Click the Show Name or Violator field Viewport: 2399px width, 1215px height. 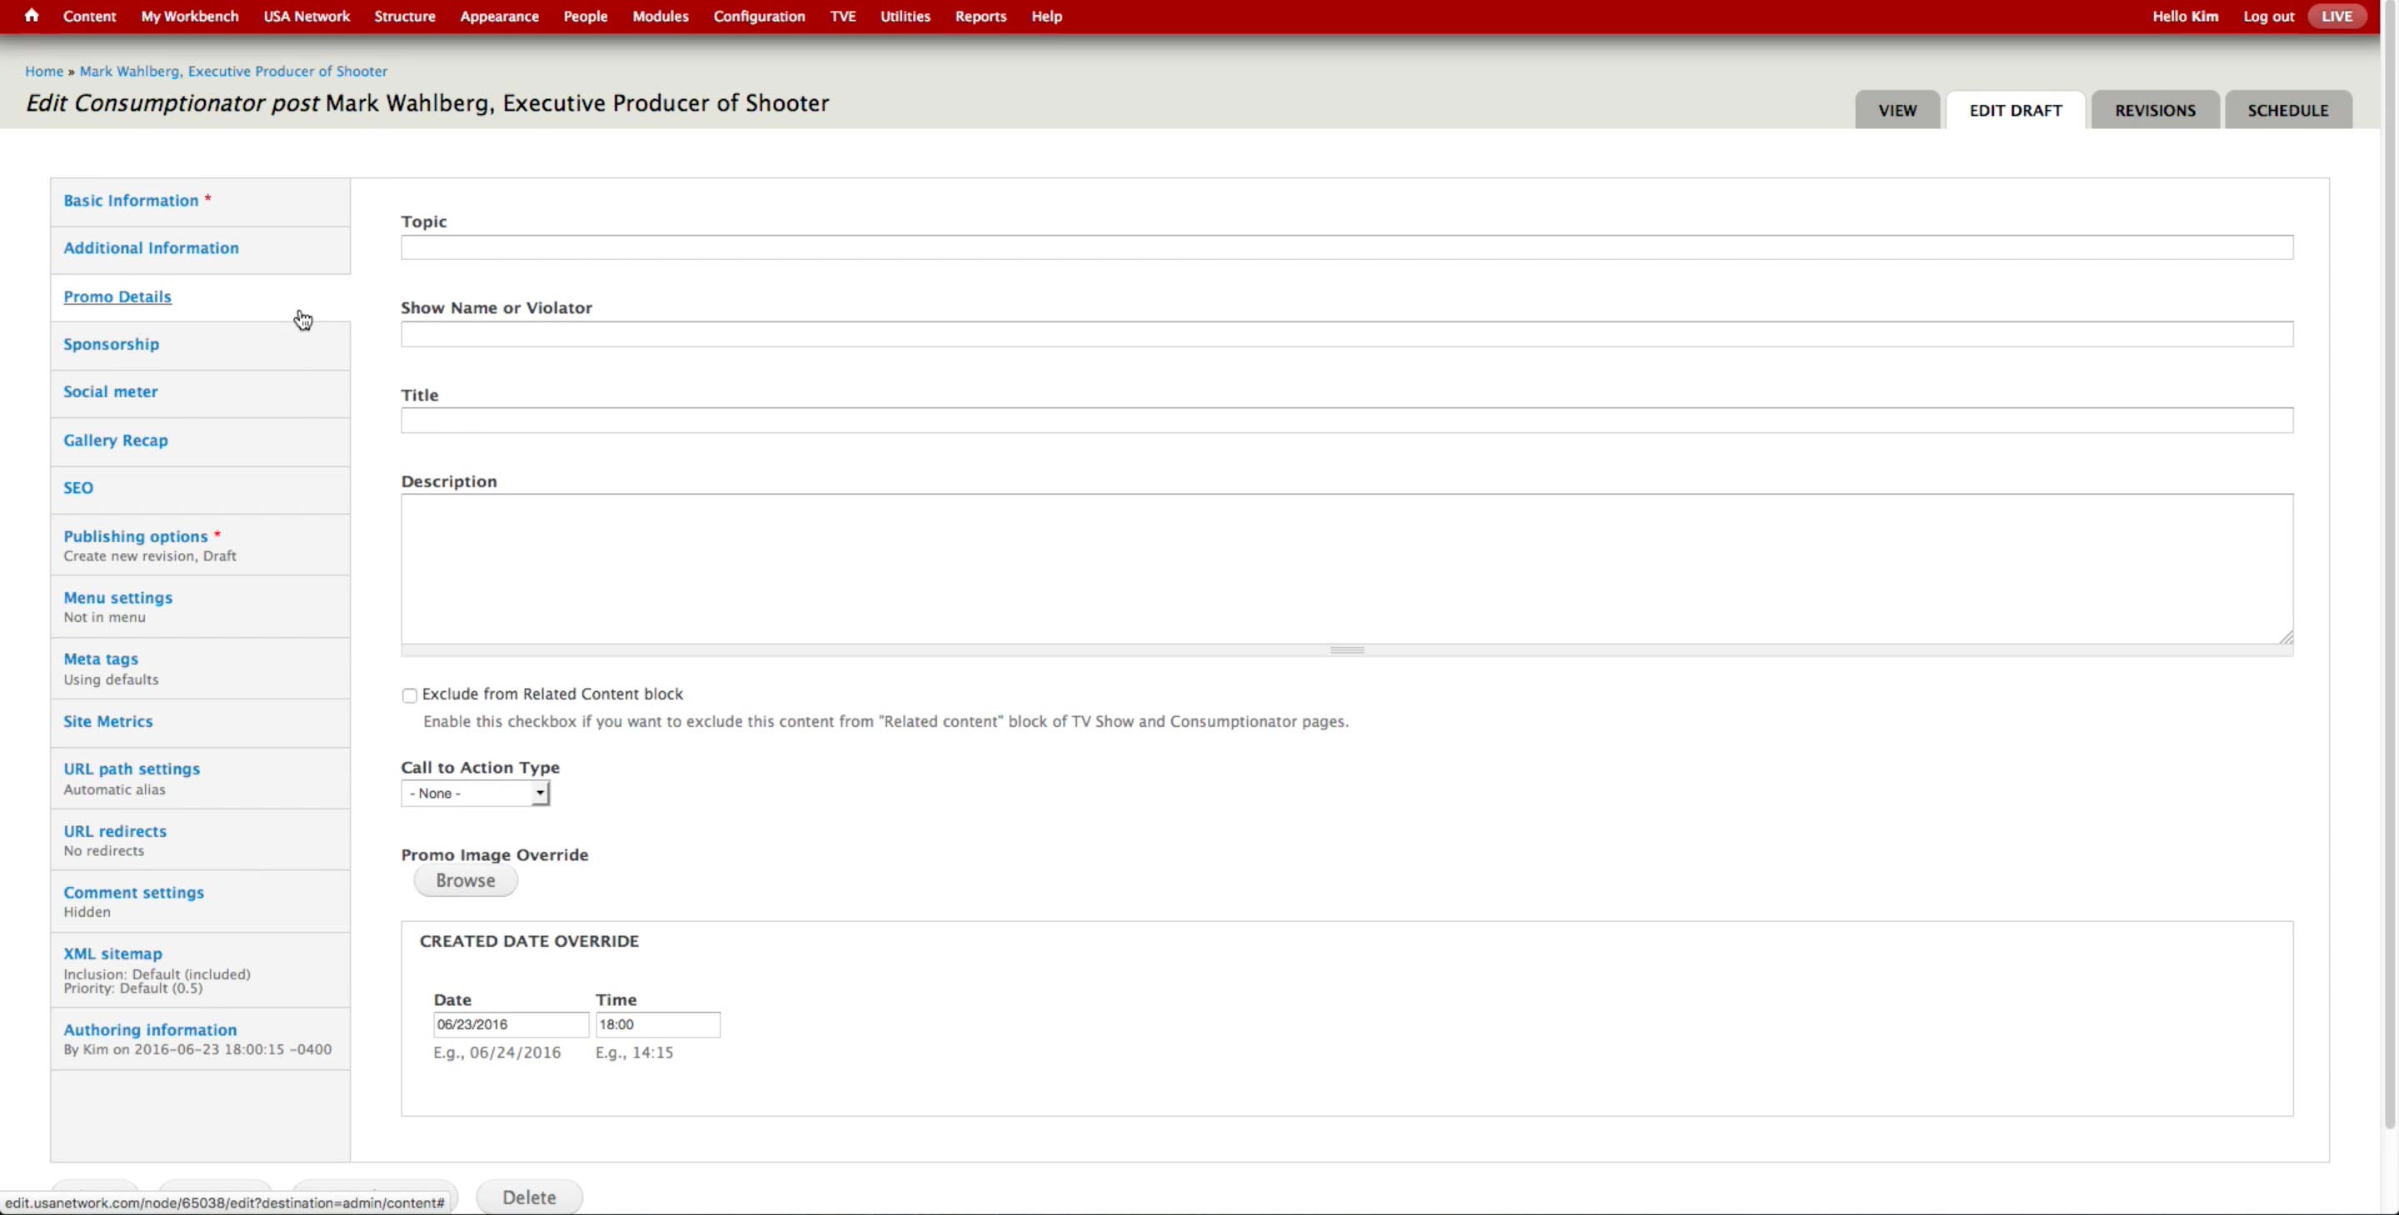[x=1346, y=334]
